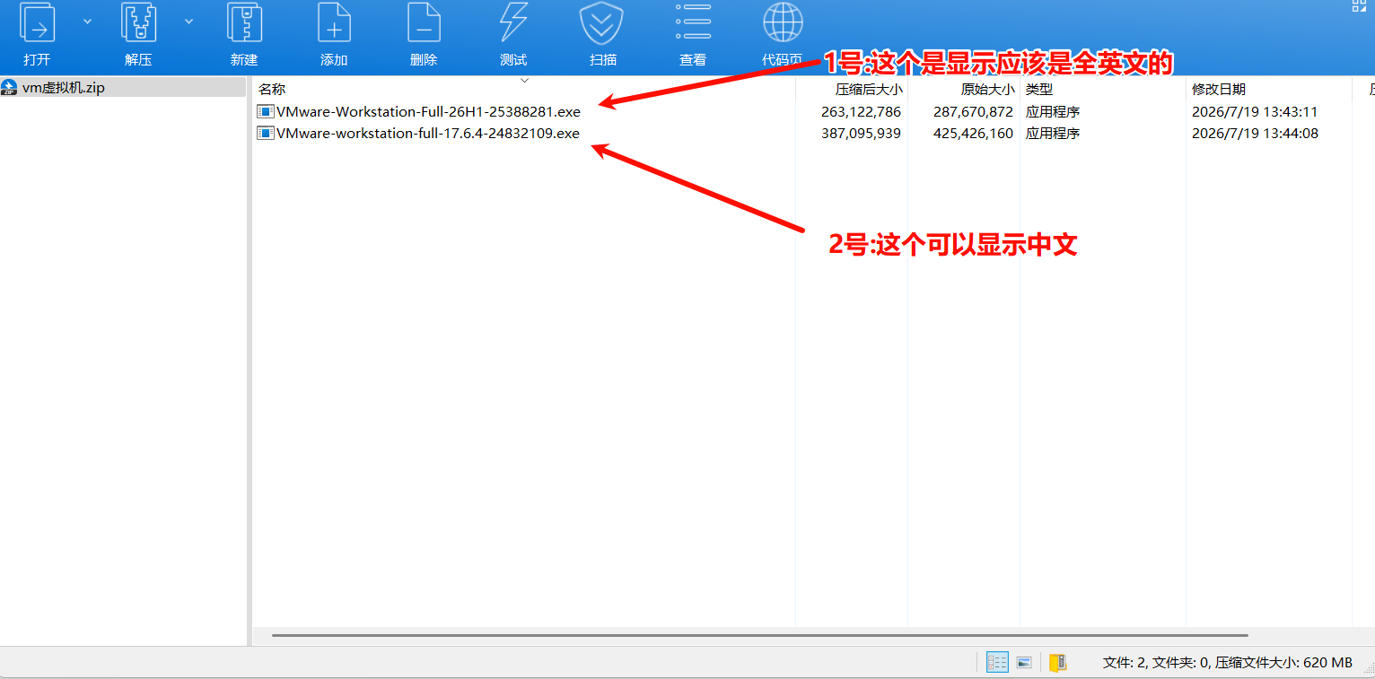
Task: Click the original size 287,670,872
Action: coord(973,112)
